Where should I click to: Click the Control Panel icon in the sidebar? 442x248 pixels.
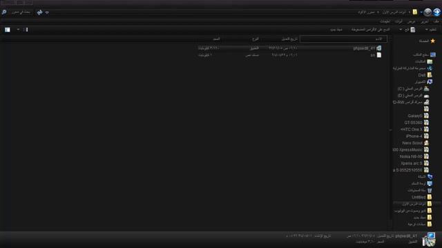click(x=430, y=184)
